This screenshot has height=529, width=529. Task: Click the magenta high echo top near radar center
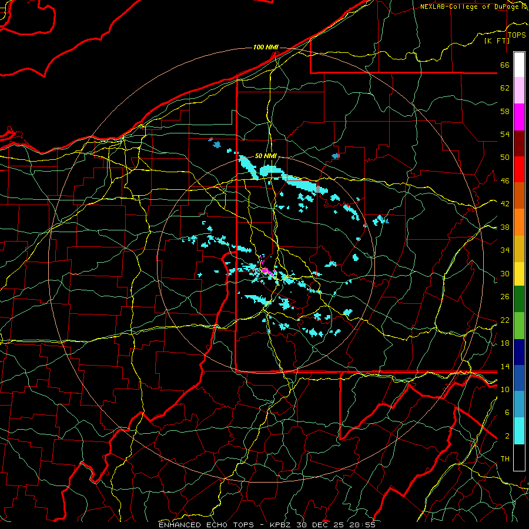point(266,270)
